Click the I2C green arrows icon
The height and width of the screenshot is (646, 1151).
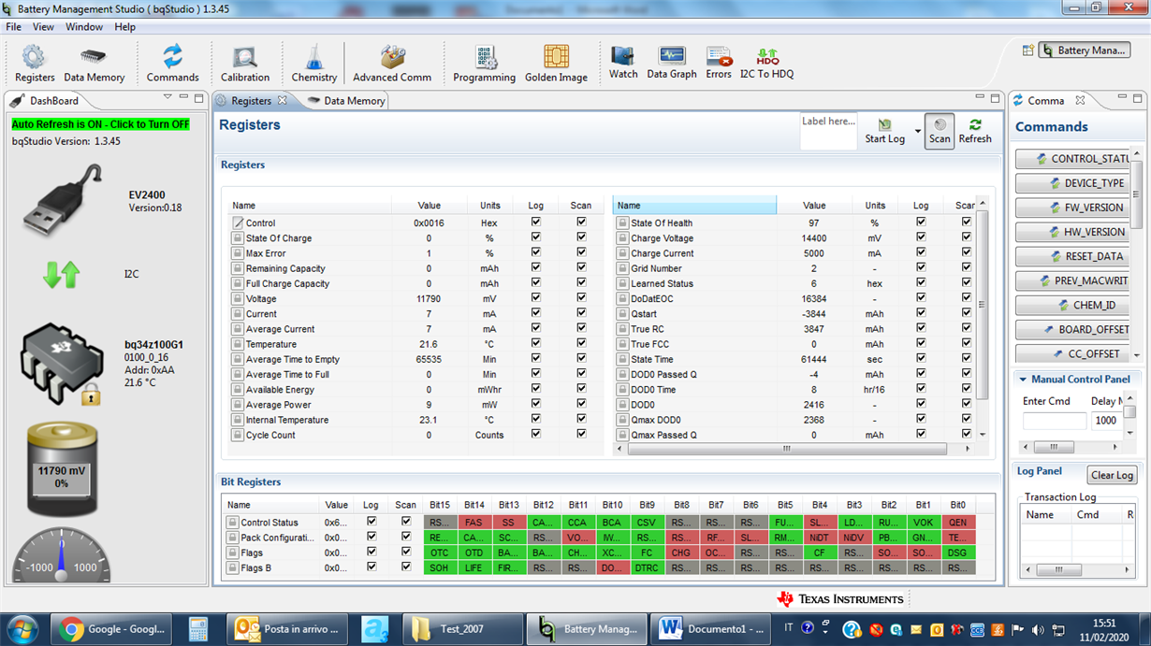(62, 274)
